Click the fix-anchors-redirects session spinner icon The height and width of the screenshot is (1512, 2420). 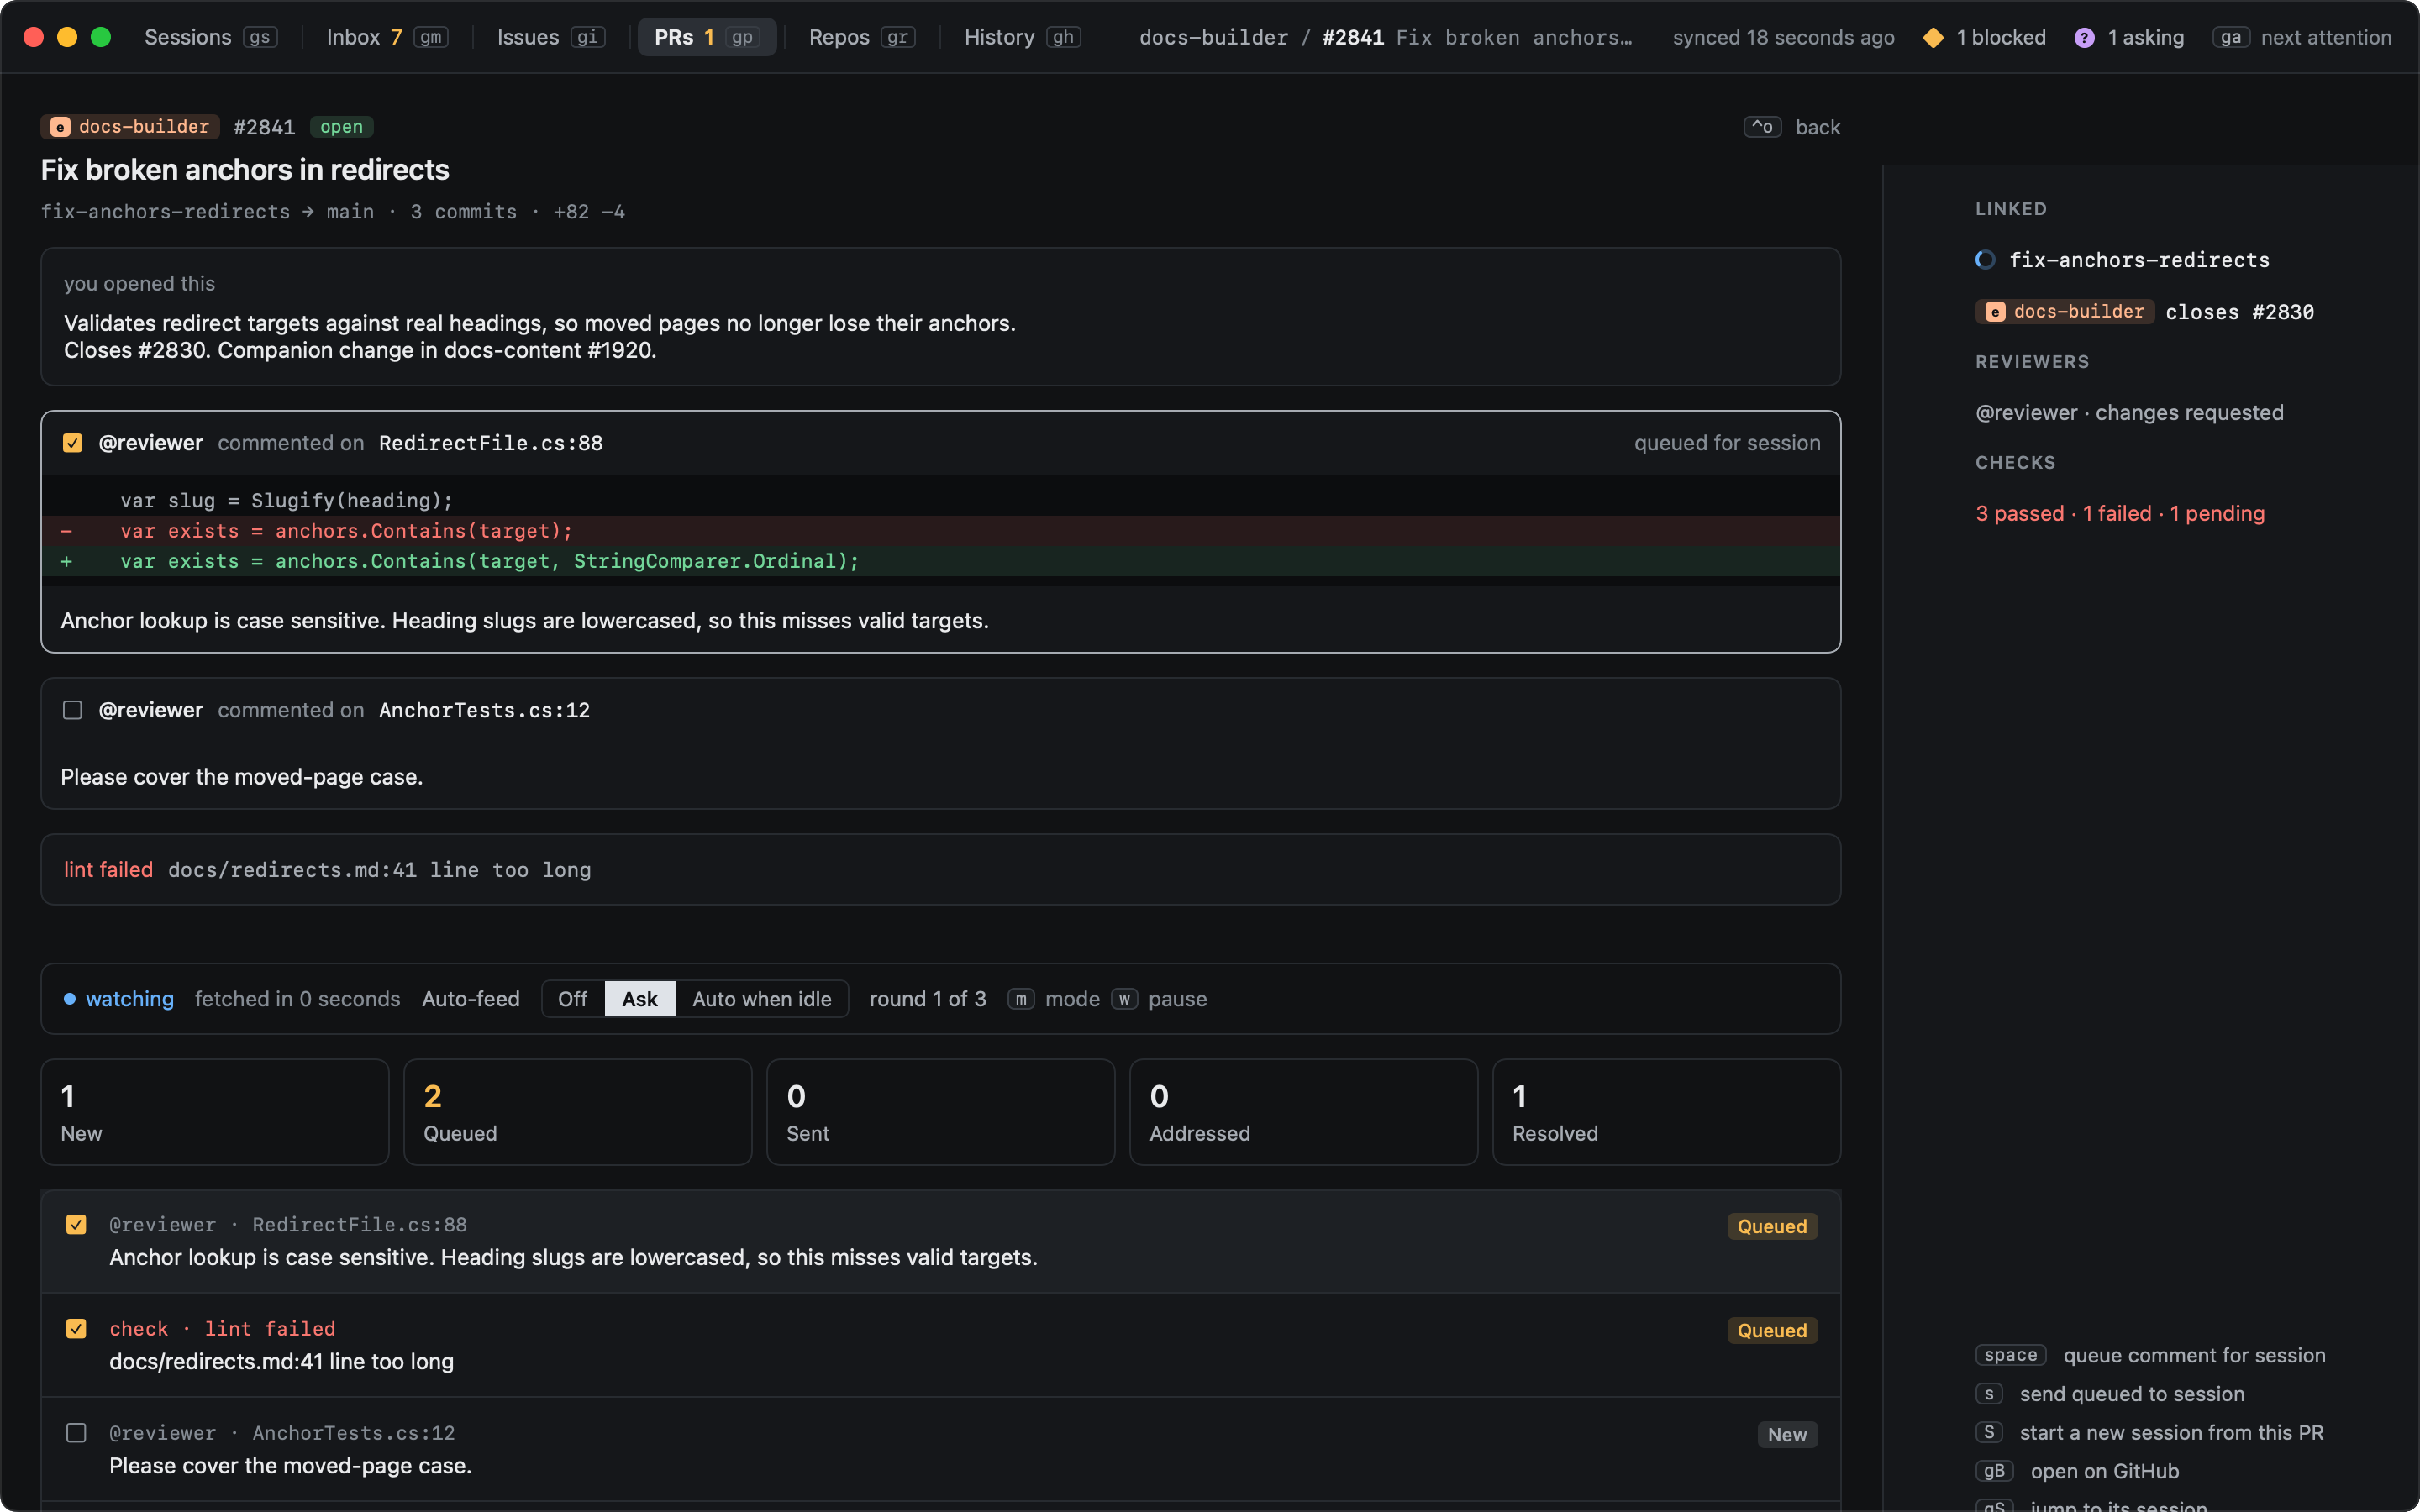point(1985,260)
